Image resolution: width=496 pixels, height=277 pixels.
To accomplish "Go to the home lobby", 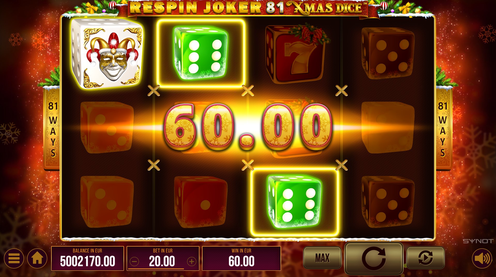I will pyautogui.click(x=37, y=258).
